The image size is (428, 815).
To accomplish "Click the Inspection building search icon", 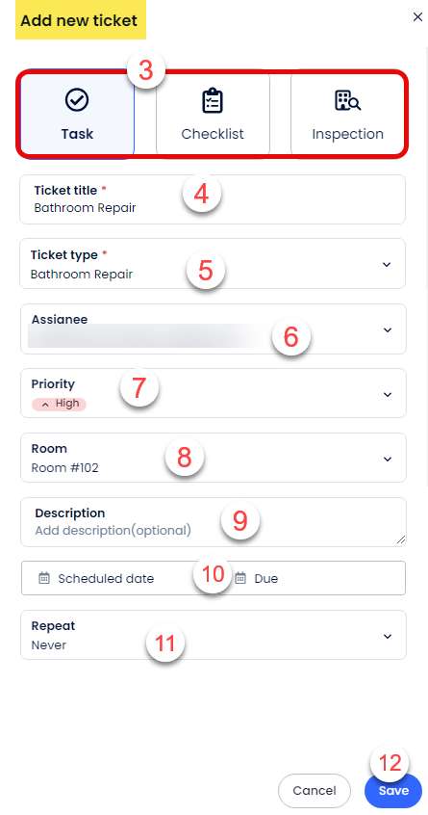I will [347, 100].
